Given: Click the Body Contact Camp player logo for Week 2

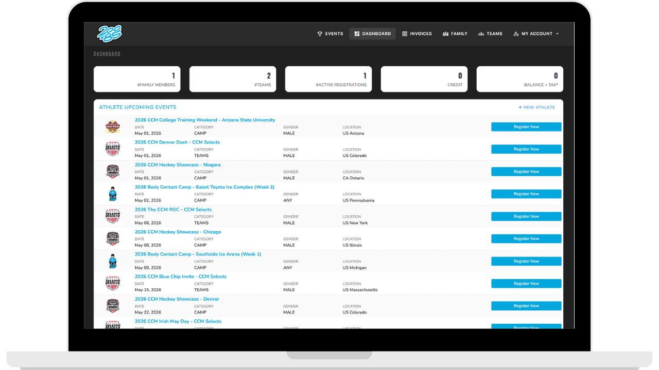Looking at the screenshot, I should pos(113,194).
